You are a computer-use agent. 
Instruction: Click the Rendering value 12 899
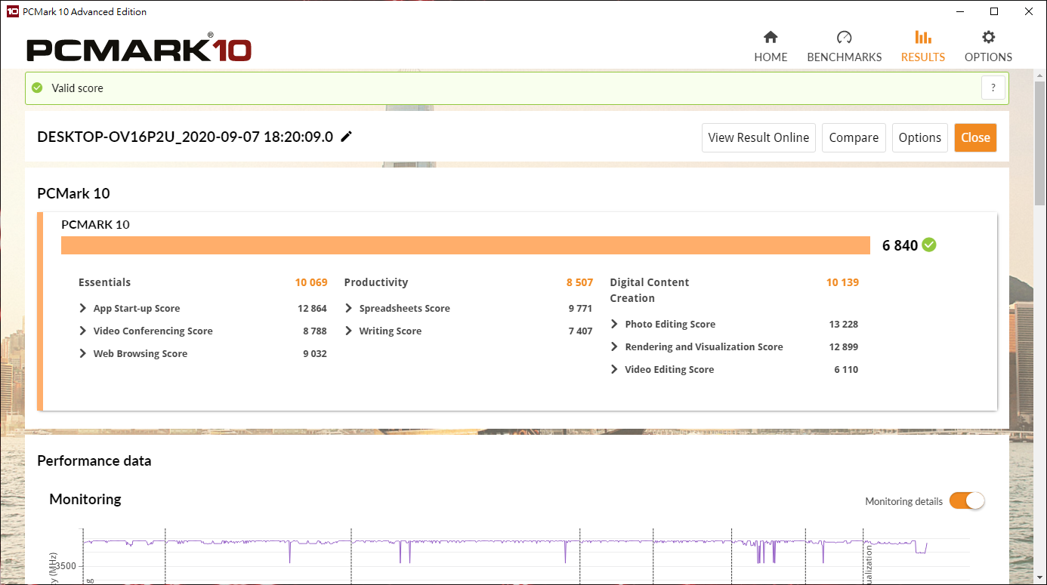[843, 346]
